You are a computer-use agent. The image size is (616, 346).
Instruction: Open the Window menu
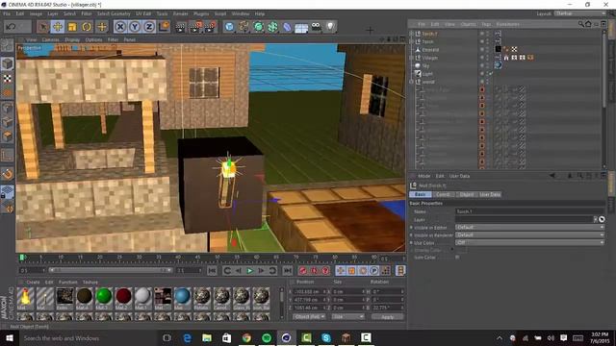coord(240,13)
